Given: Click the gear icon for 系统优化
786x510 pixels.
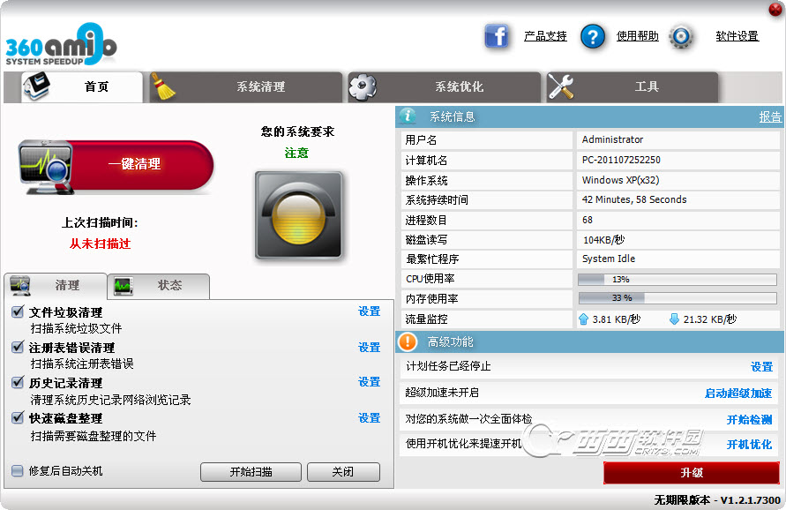Looking at the screenshot, I should tap(363, 86).
